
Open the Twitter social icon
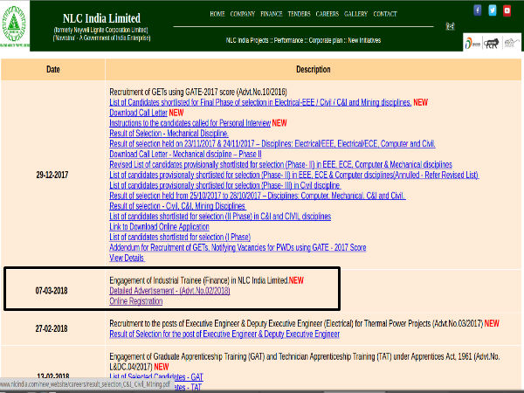pyautogui.click(x=493, y=10)
